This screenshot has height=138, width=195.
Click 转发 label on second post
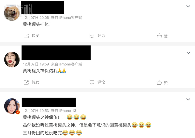click(35, 82)
